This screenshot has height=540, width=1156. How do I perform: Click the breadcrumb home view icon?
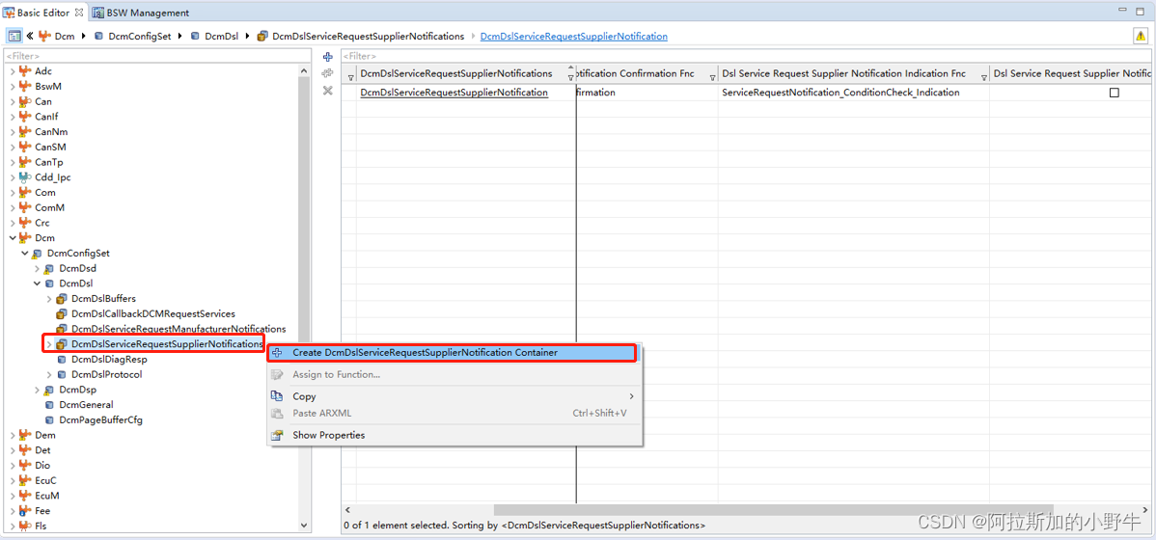click(x=14, y=36)
